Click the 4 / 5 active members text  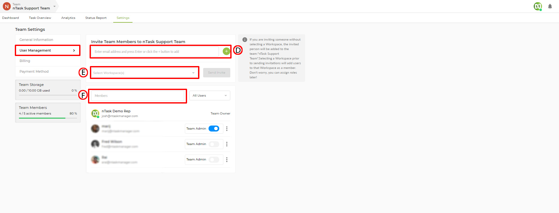[x=35, y=114]
